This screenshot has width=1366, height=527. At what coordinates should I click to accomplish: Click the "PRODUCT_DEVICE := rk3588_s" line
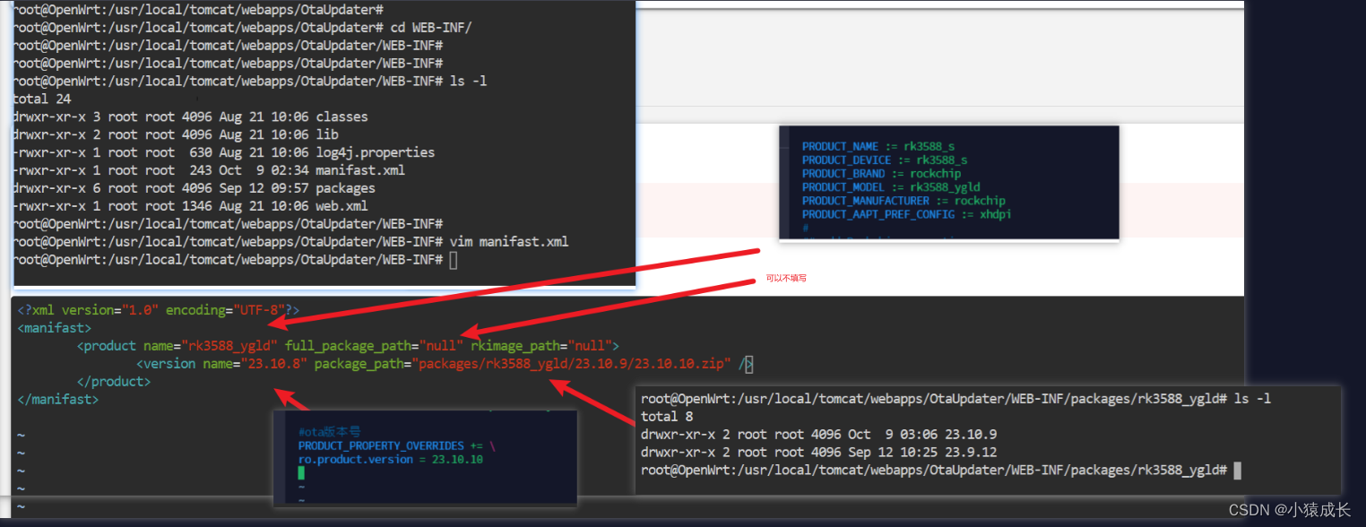point(884,160)
